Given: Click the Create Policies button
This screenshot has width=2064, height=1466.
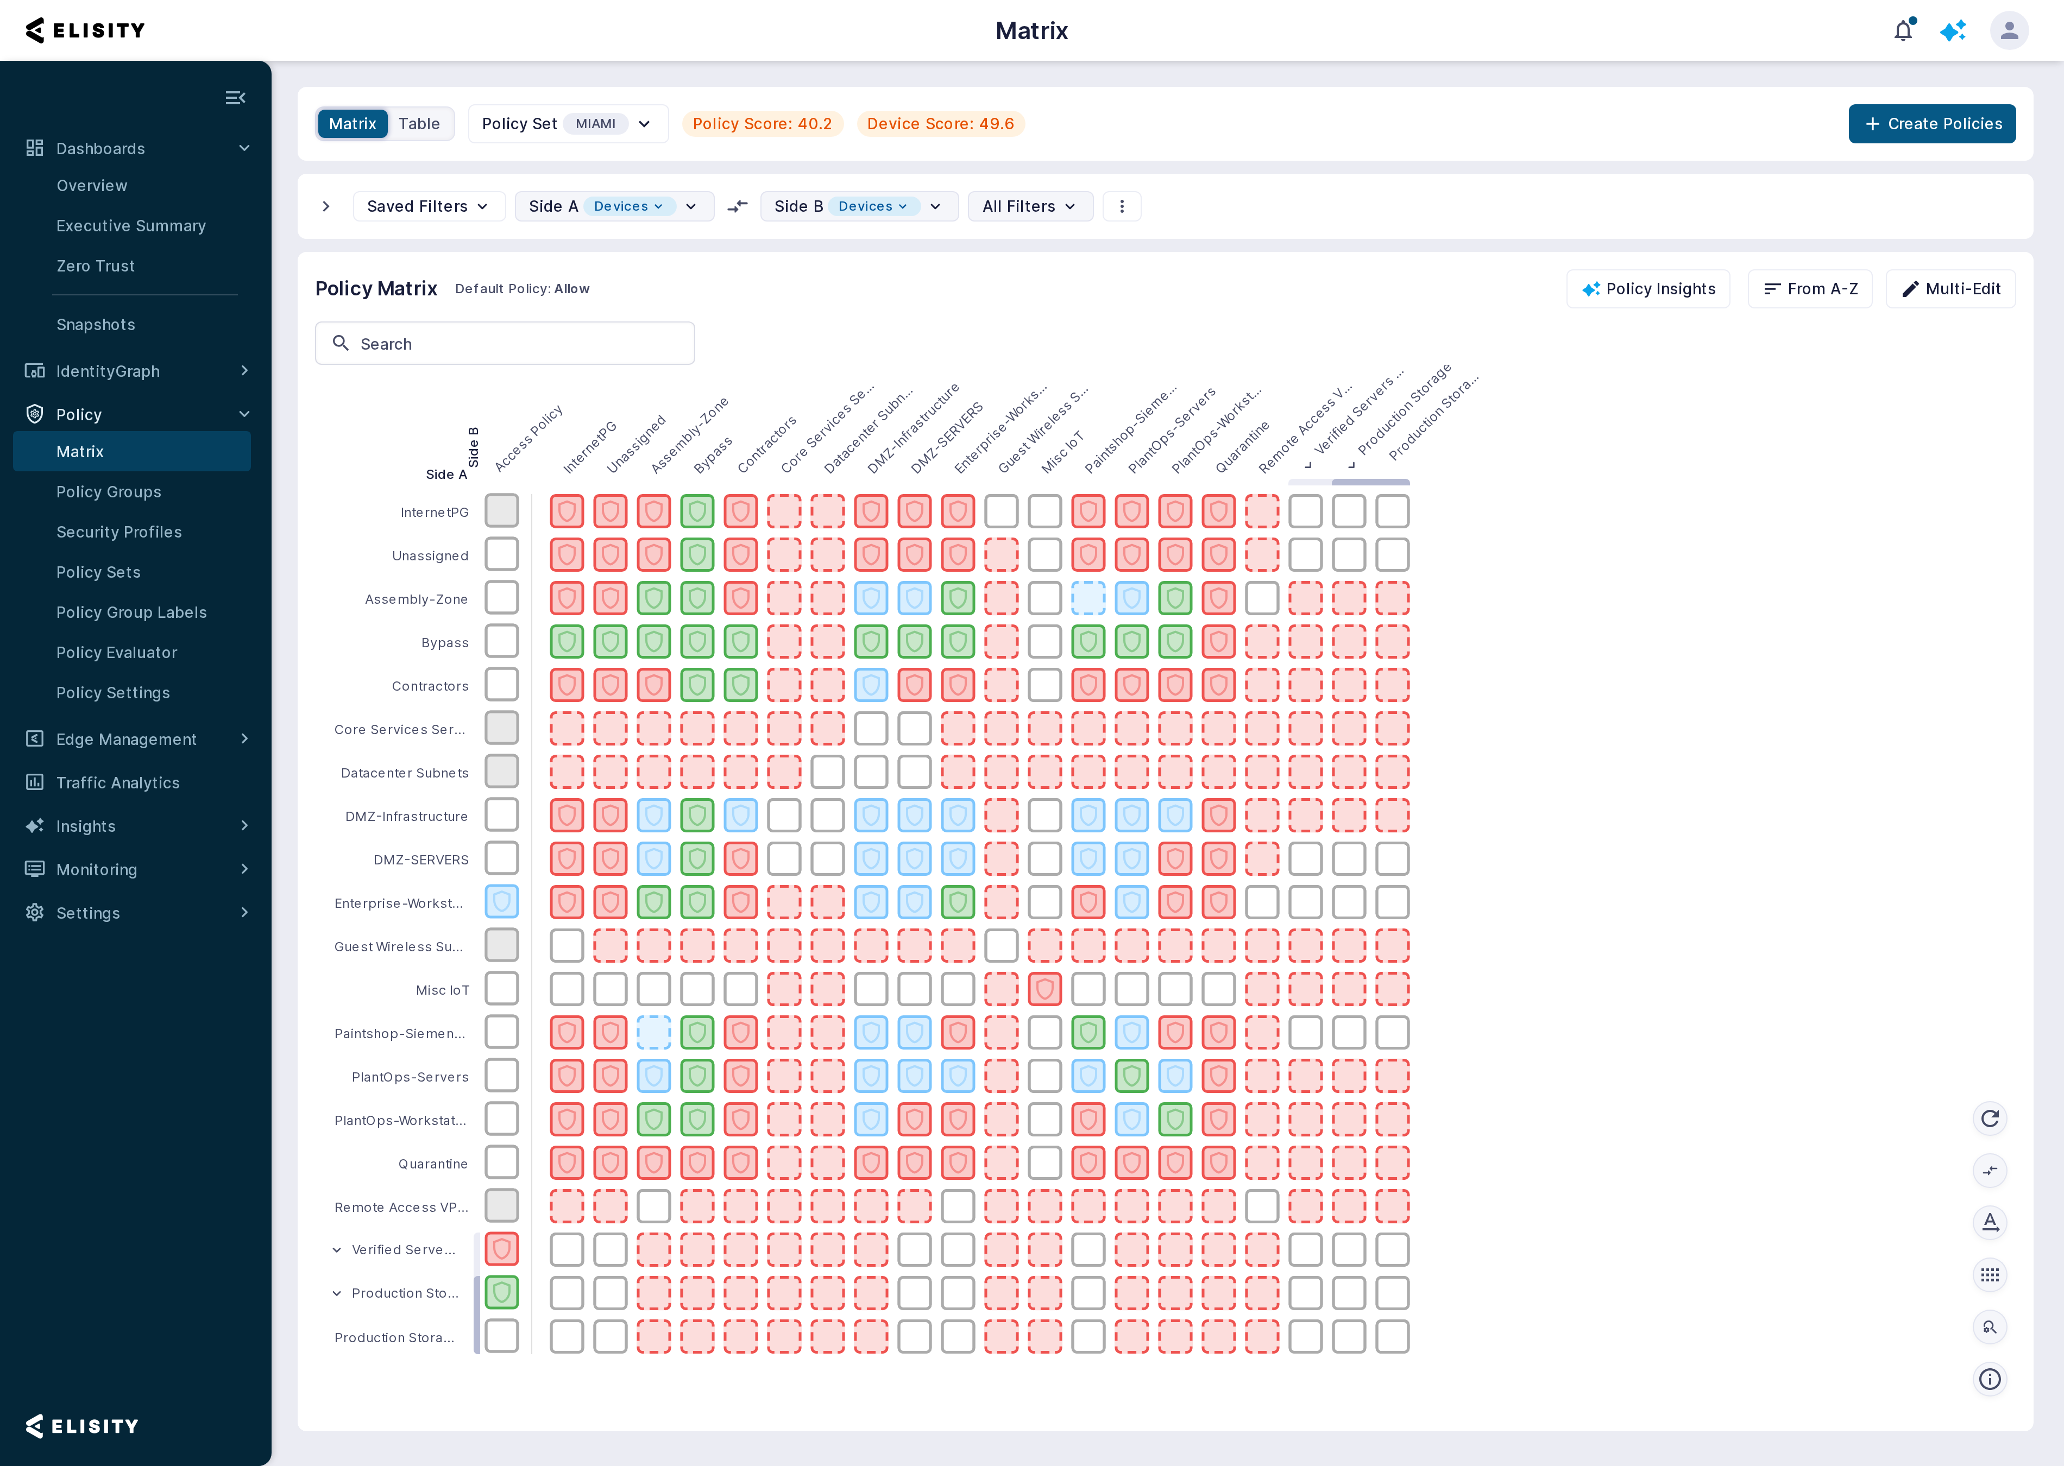Looking at the screenshot, I should 1931,124.
